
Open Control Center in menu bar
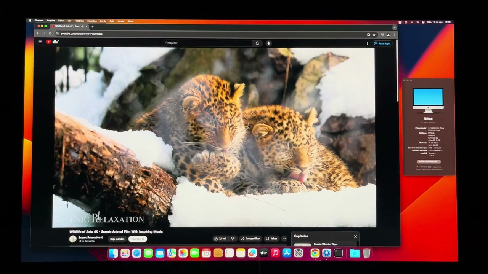coord(423,22)
